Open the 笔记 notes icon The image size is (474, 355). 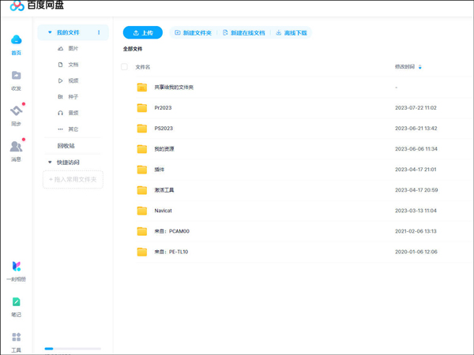coord(16,303)
